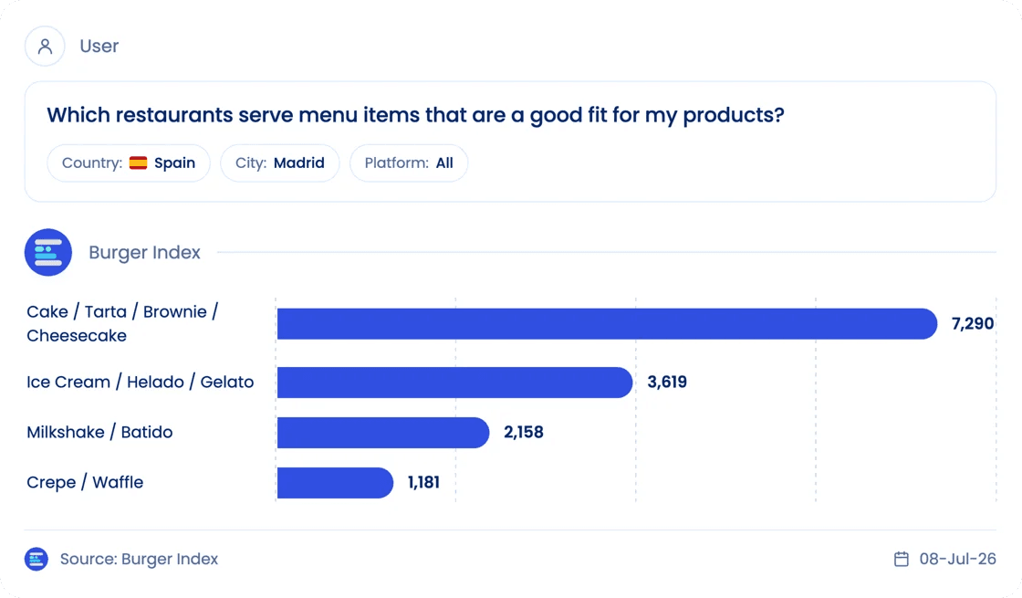Click the Crepe / Waffle category label
Screen dimensions: 1022x598
[85, 483]
